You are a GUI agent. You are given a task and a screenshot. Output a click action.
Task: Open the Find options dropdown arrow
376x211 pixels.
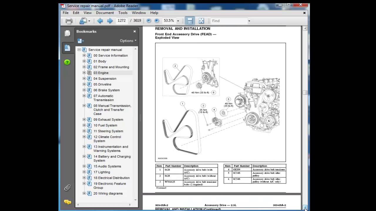pyautogui.click(x=249, y=21)
